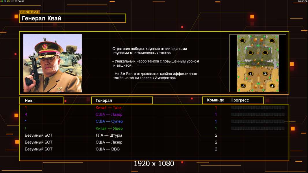The height and width of the screenshot is (173, 308).
Task: Click start position 1 on the minimap
Action: click(x=251, y=74)
